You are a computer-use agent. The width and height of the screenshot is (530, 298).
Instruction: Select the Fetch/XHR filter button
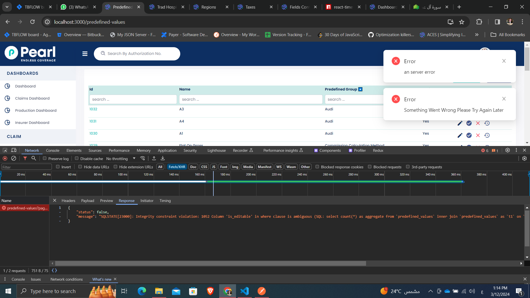click(177, 167)
